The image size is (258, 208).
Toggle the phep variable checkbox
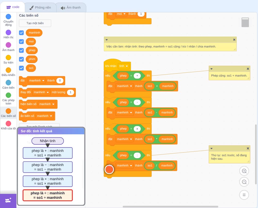(21, 50)
